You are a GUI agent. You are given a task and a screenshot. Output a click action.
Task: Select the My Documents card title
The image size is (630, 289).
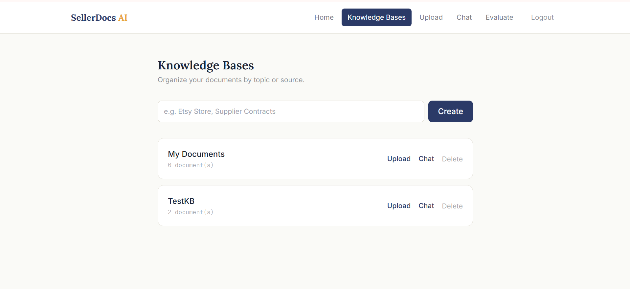tap(196, 154)
